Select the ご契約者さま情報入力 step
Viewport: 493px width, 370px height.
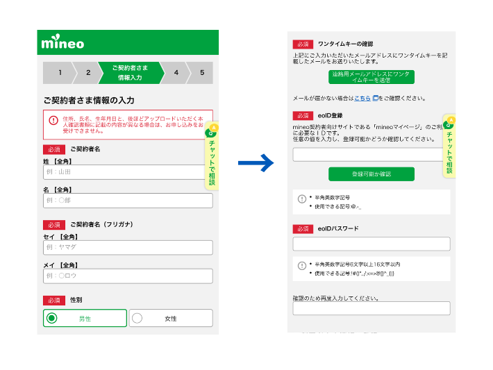[131, 73]
